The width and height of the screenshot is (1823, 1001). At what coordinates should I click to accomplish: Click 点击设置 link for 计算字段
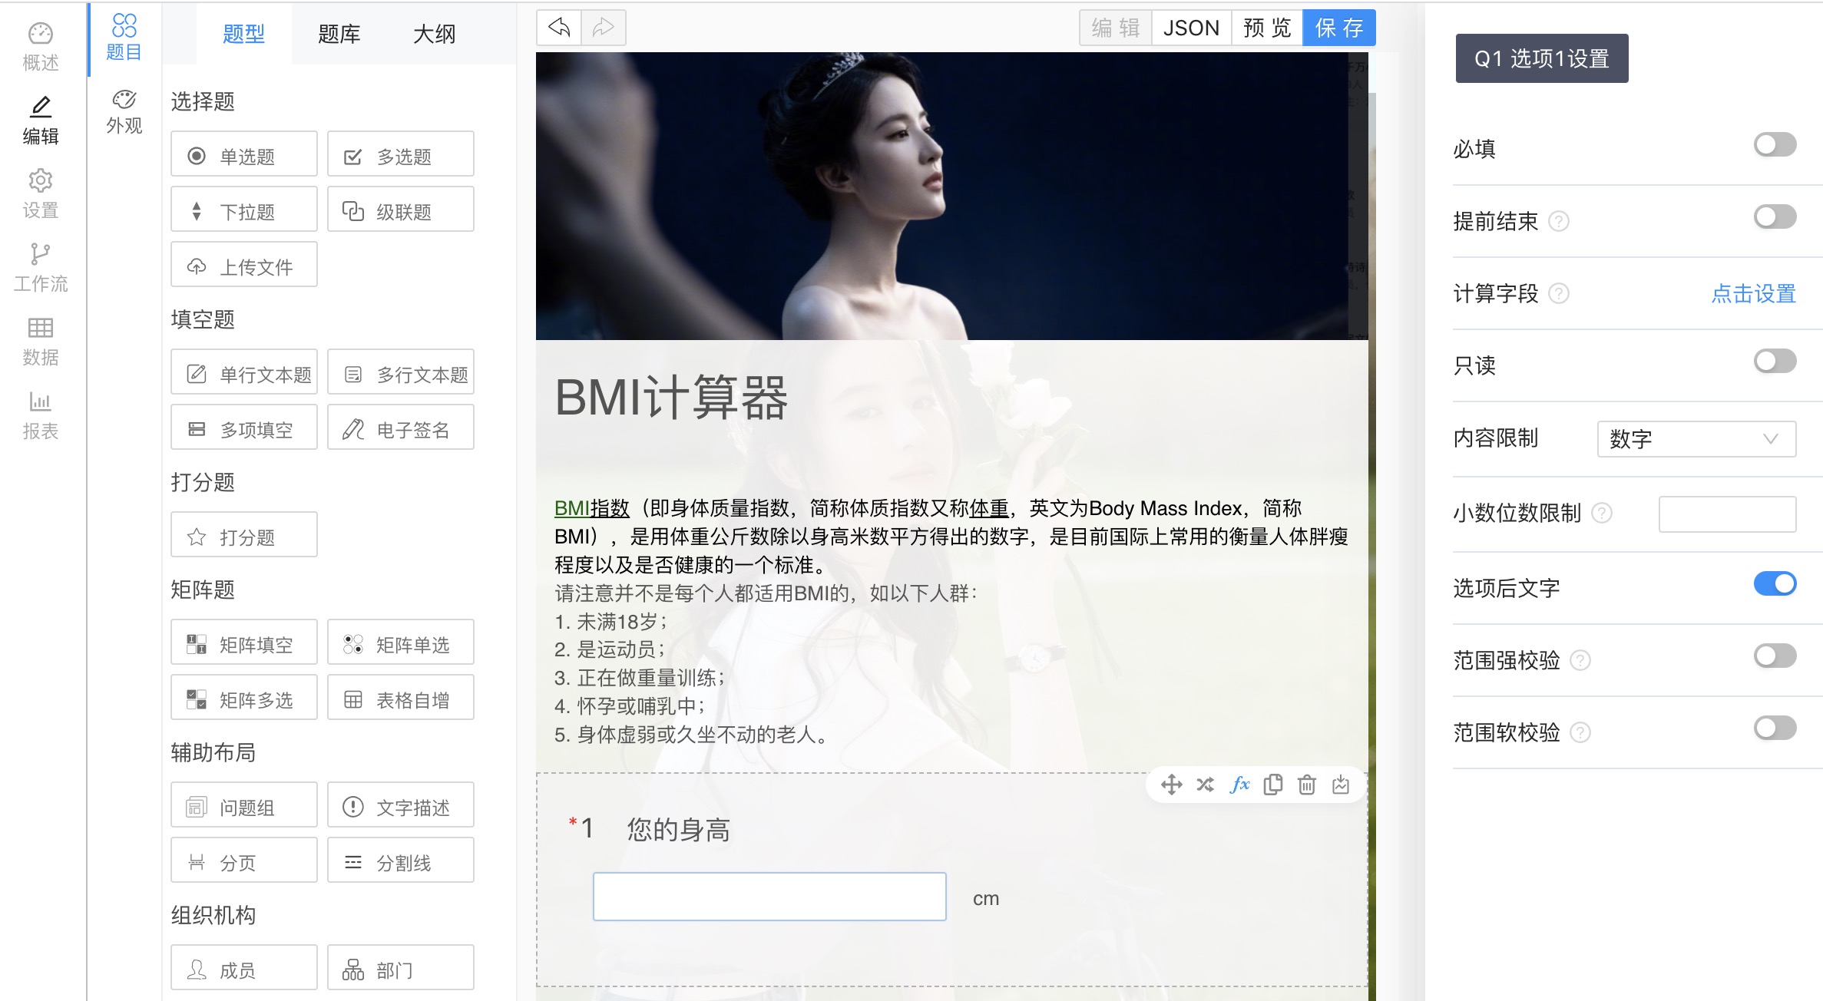[1753, 294]
